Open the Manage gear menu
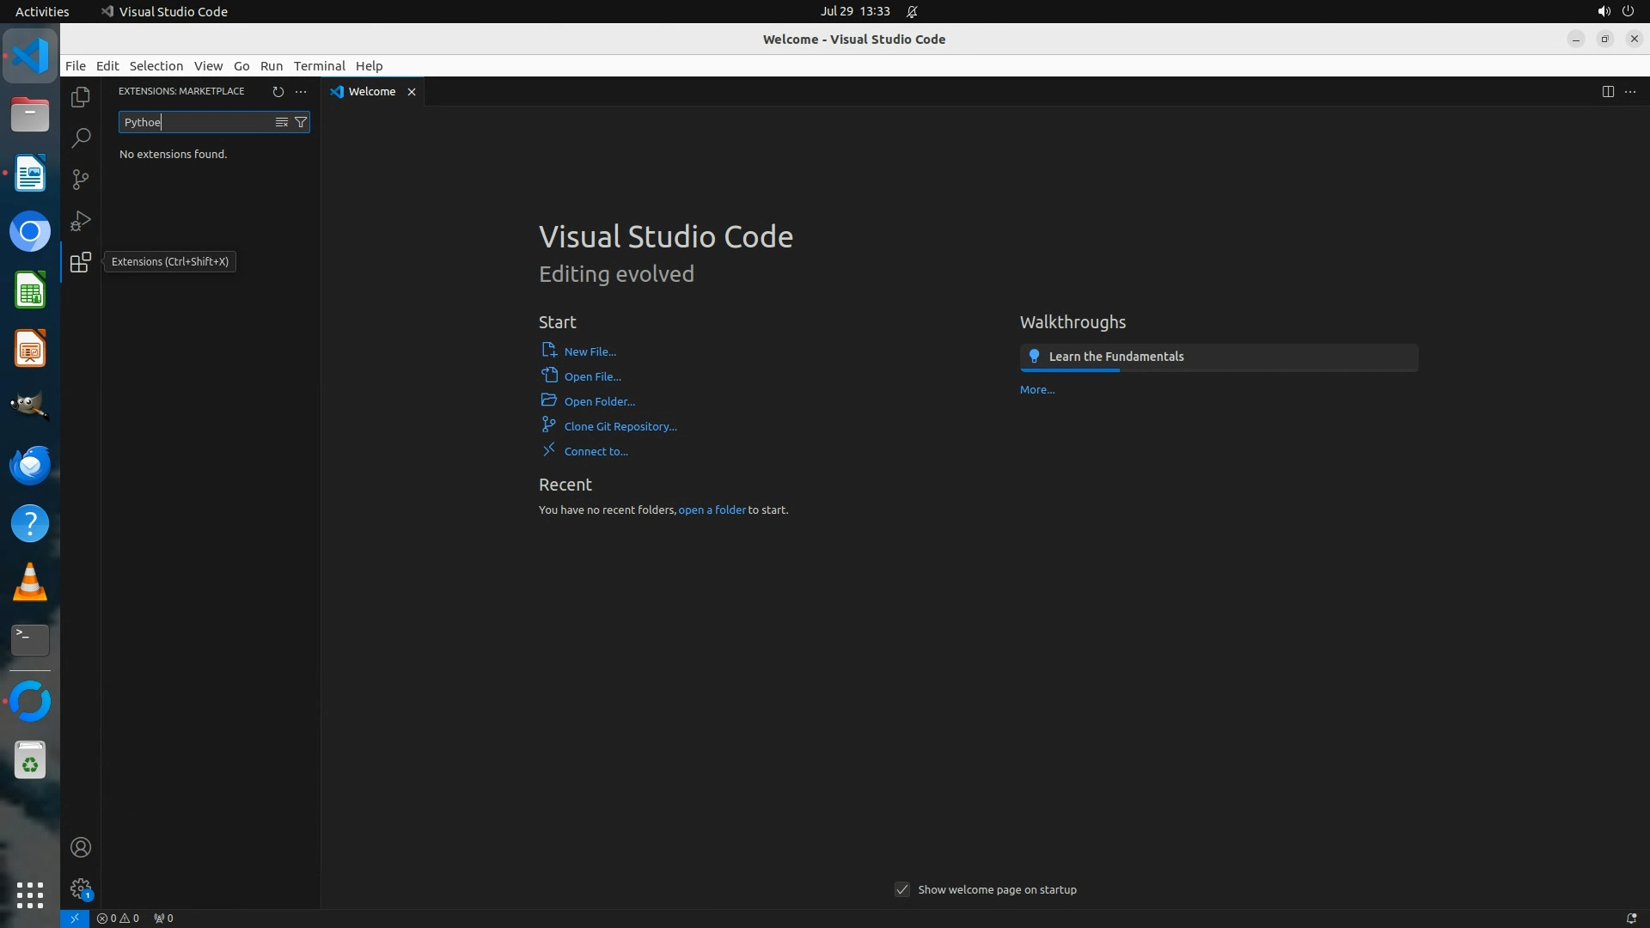The image size is (1650, 928). click(81, 888)
